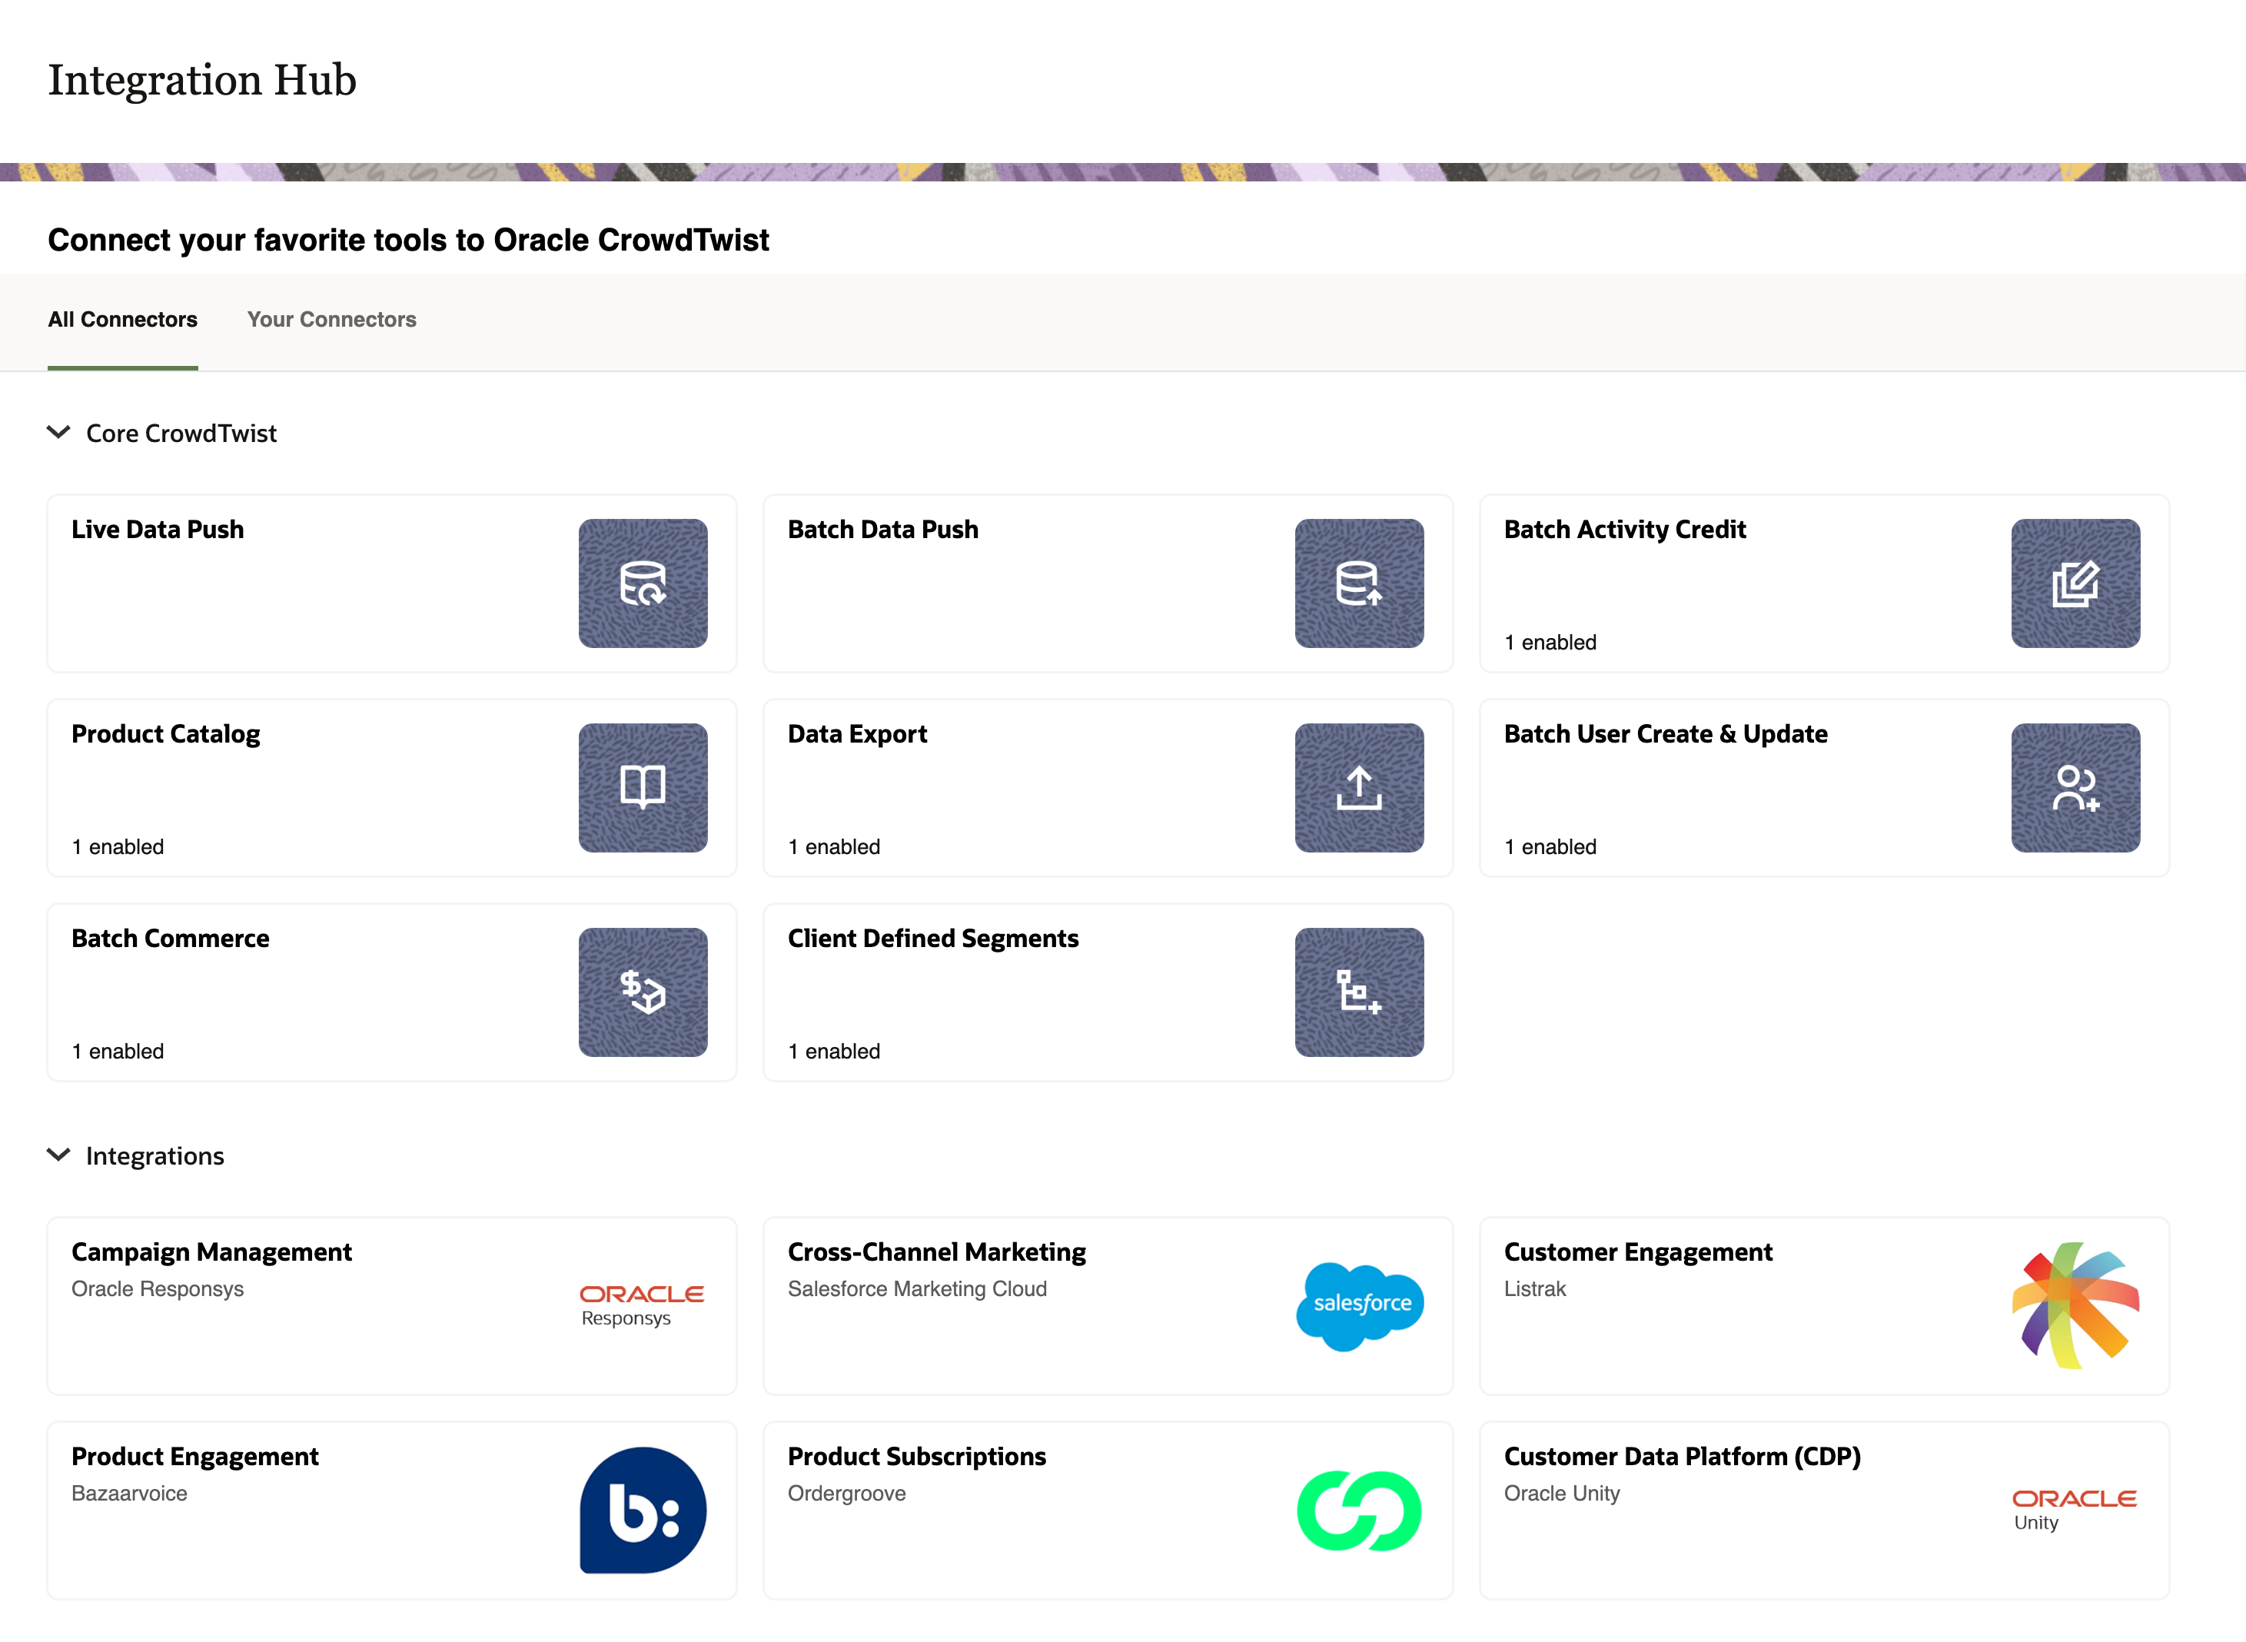This screenshot has width=2246, height=1642.
Task: Collapse the Integrations section
Action: (58, 1155)
